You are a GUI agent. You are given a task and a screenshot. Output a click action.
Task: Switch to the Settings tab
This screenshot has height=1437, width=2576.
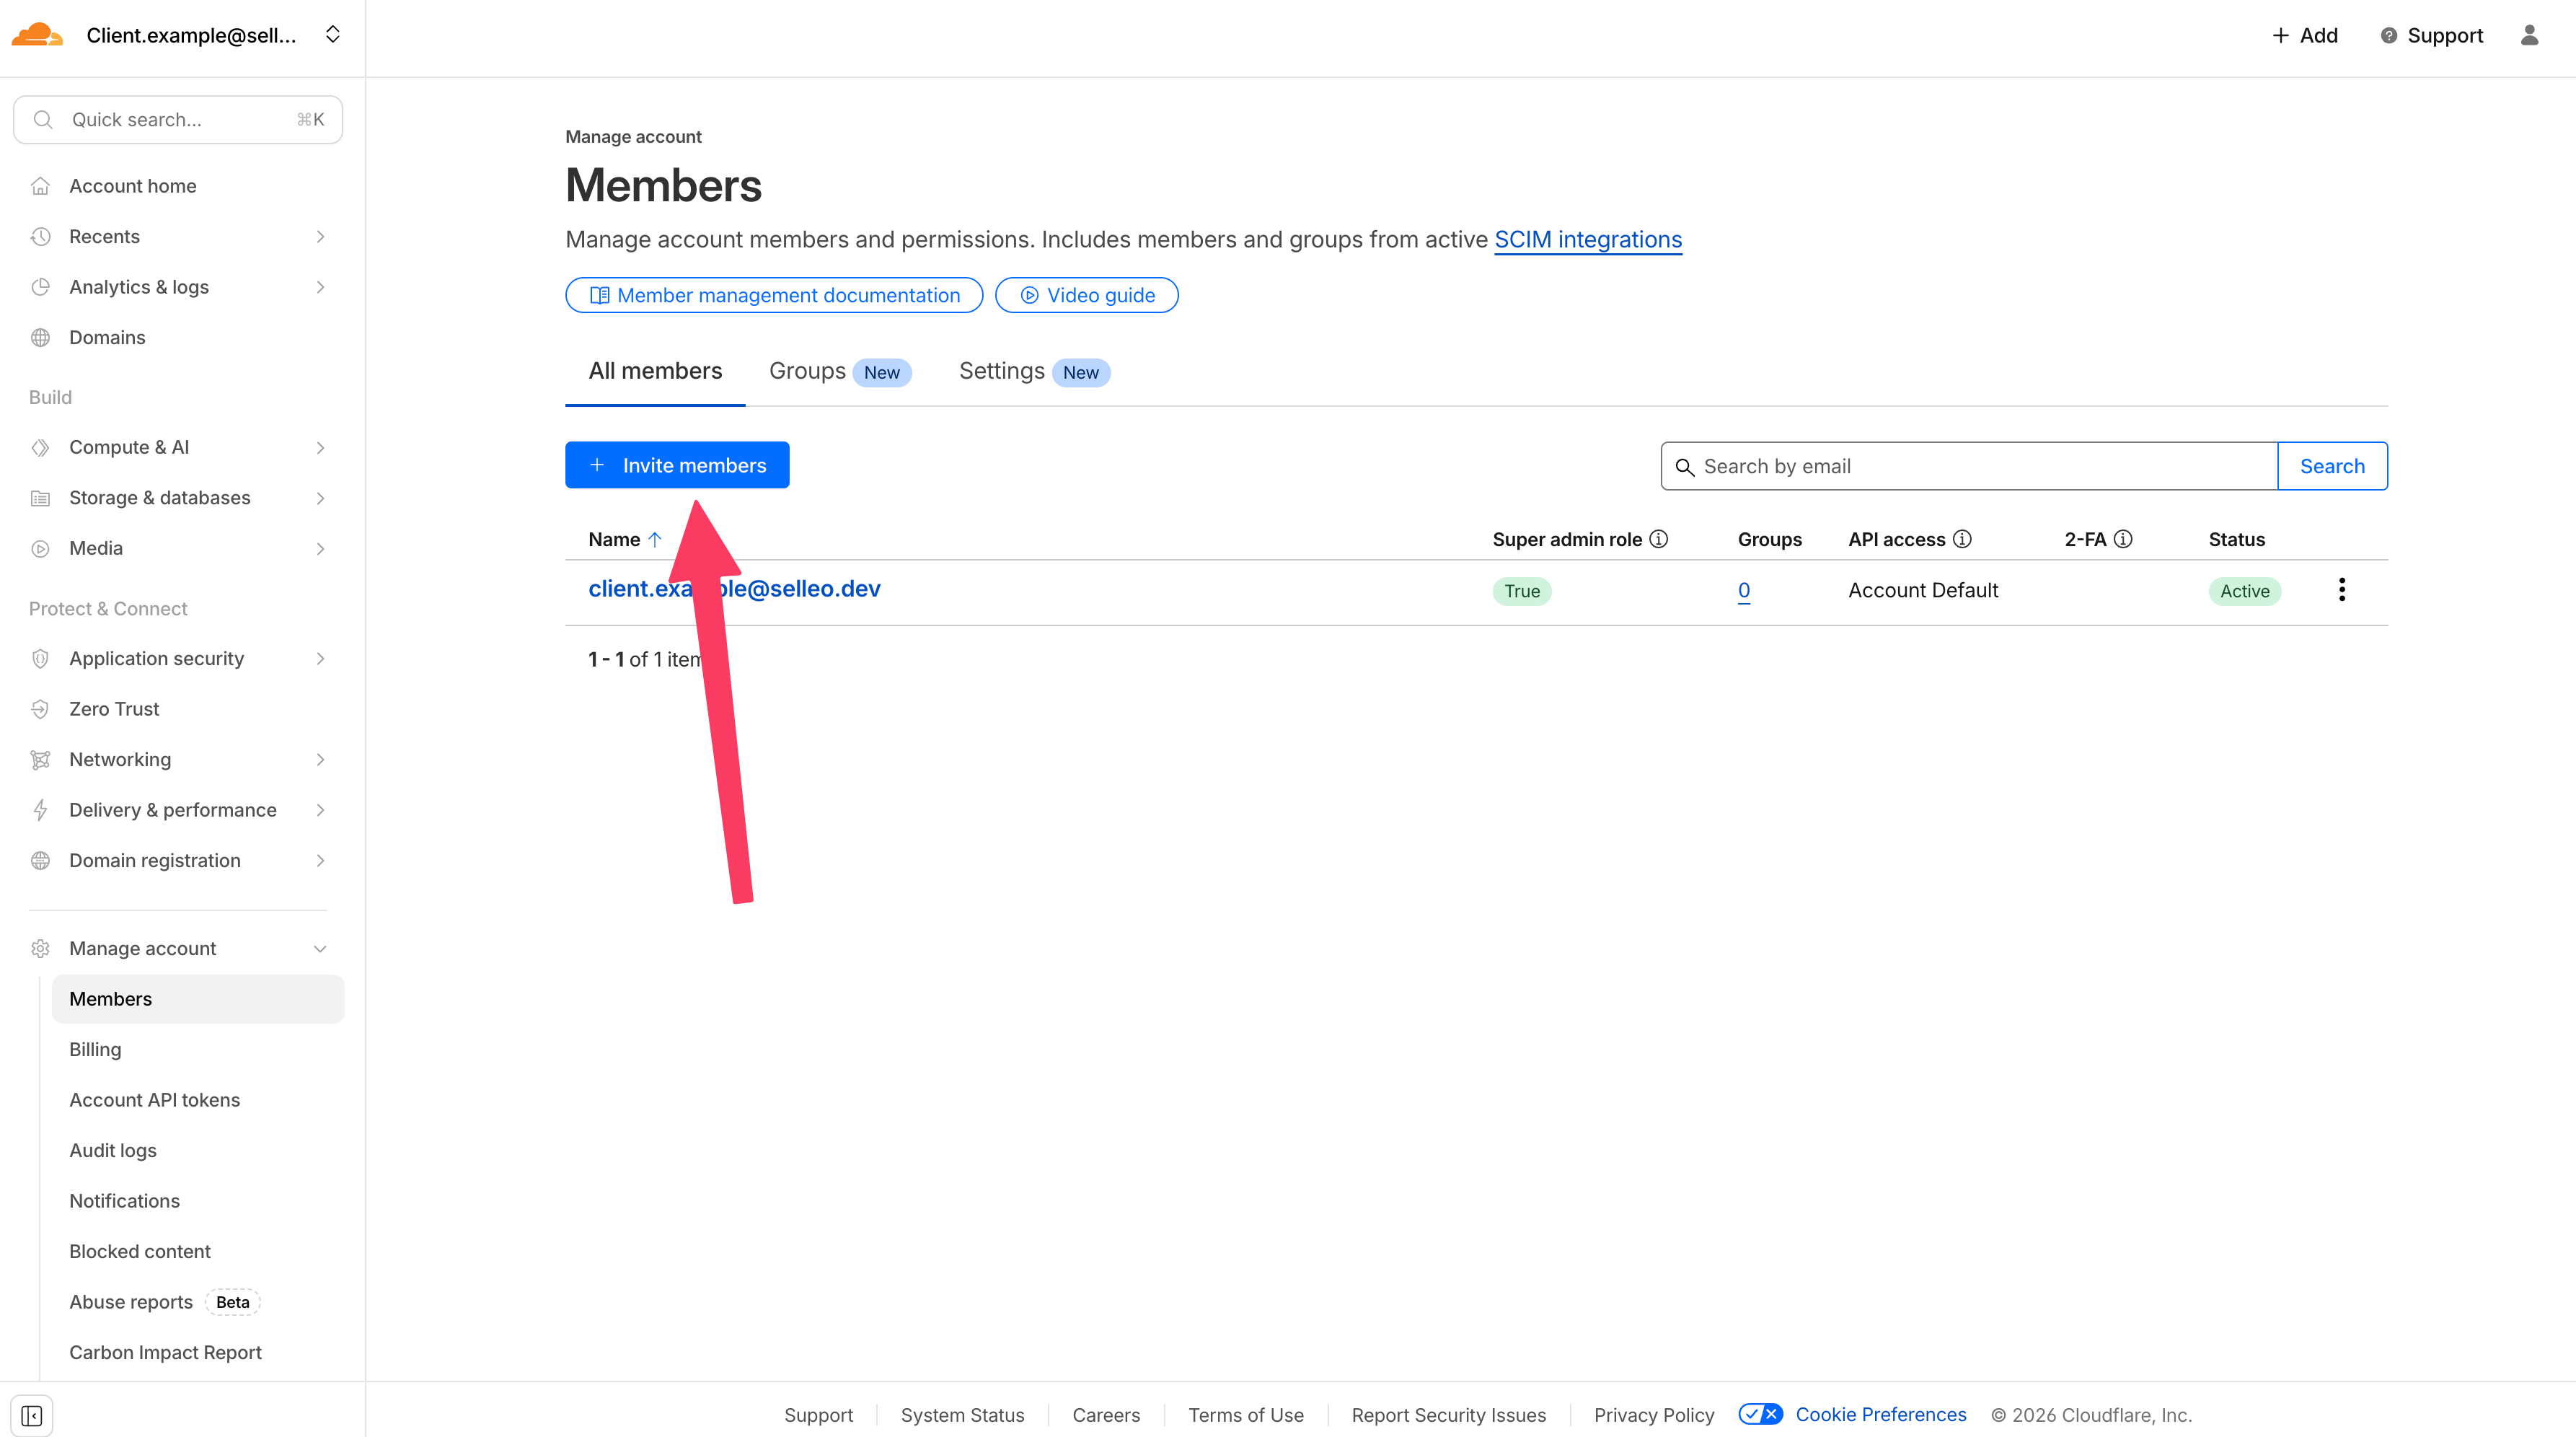pyautogui.click(x=1001, y=371)
